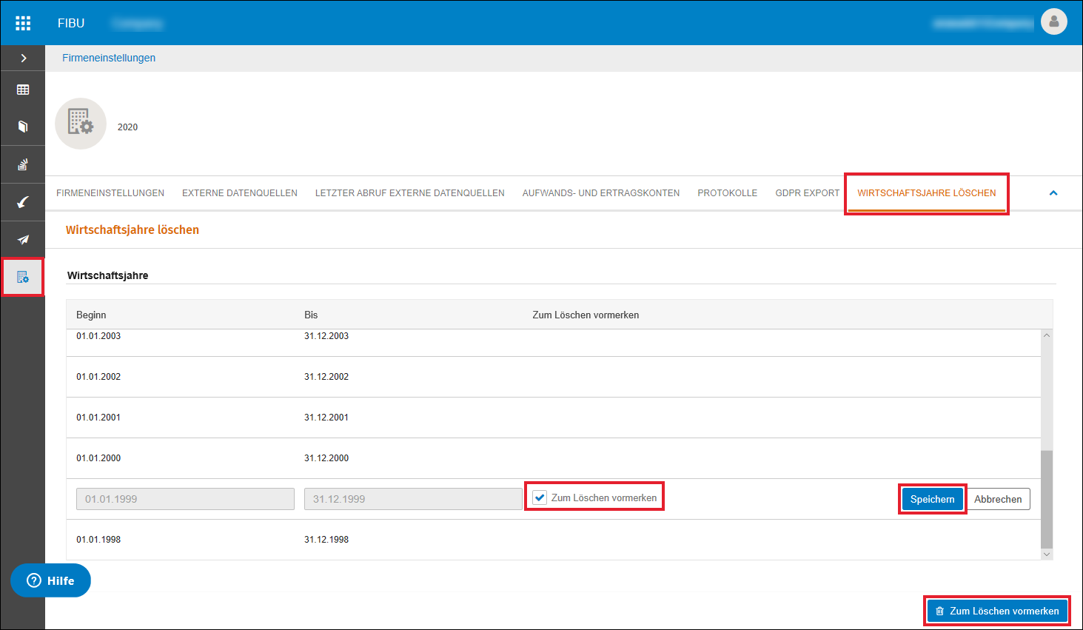This screenshot has height=630, width=1083.
Task: Click the bird-shaped icon in sidebar
Action: [23, 201]
